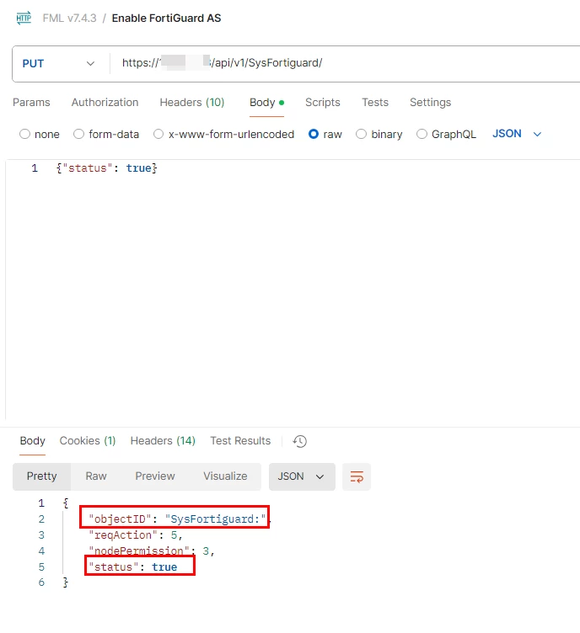Click the HTTP request icon
The width and height of the screenshot is (580, 633).
pos(24,19)
